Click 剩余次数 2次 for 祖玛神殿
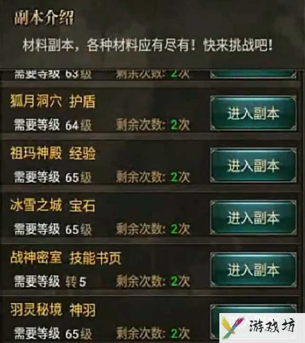305x343 pixels. pyautogui.click(x=153, y=177)
